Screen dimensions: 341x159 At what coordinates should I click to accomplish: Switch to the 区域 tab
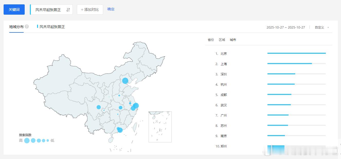tap(222, 40)
